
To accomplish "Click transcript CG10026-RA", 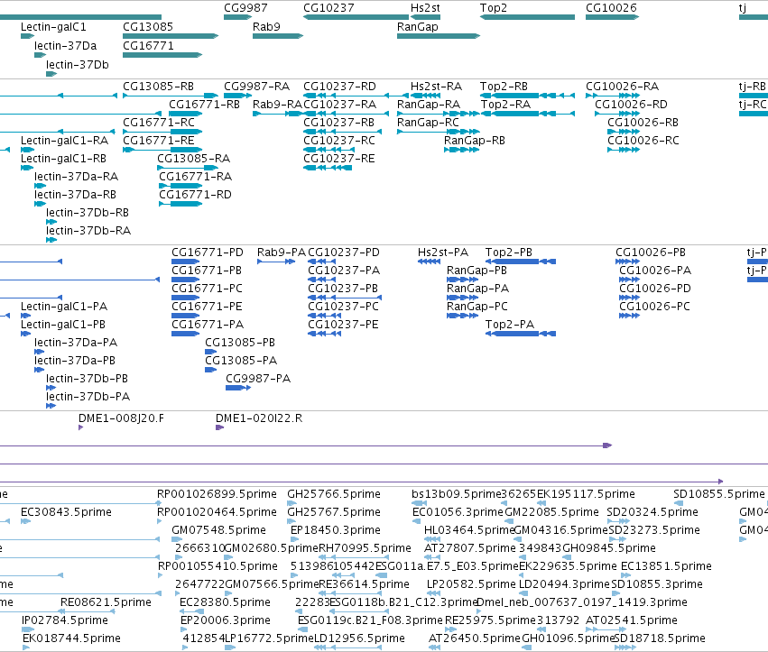I will [622, 87].
